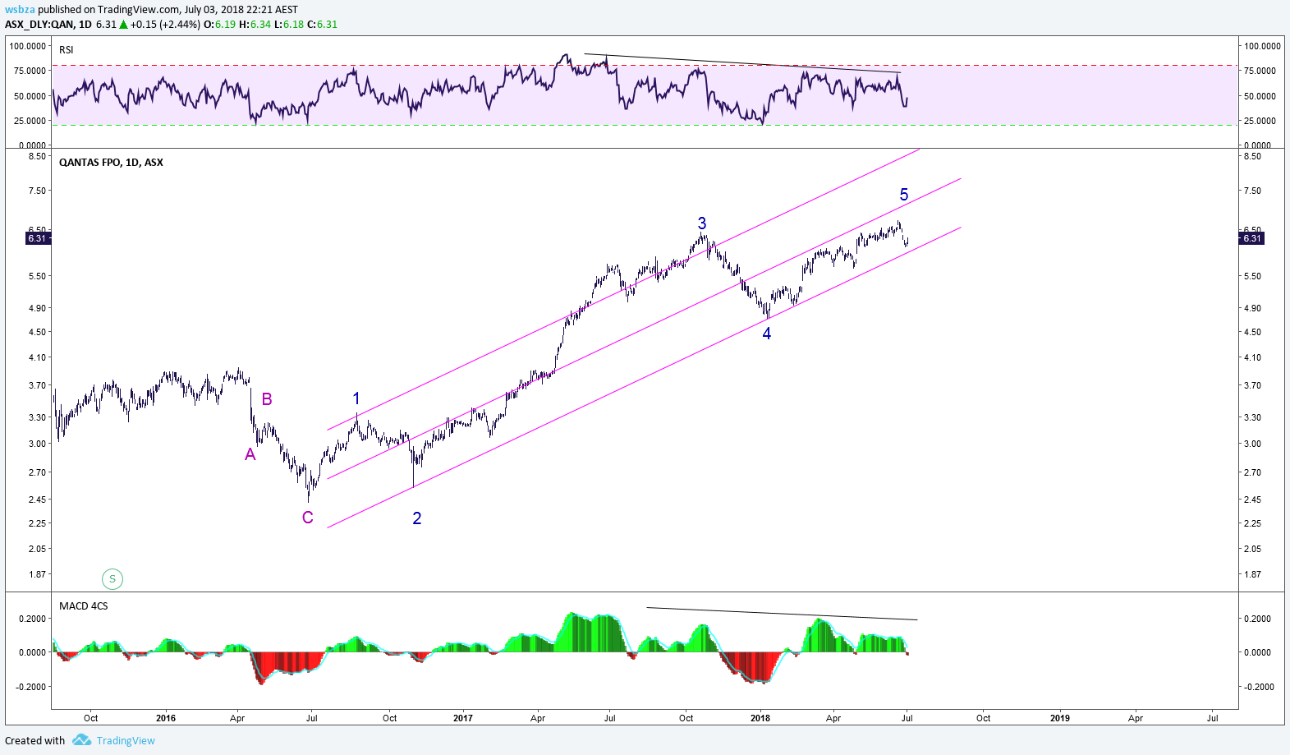Click the 'Created with' footer text
This screenshot has width=1290, height=755.
point(35,740)
